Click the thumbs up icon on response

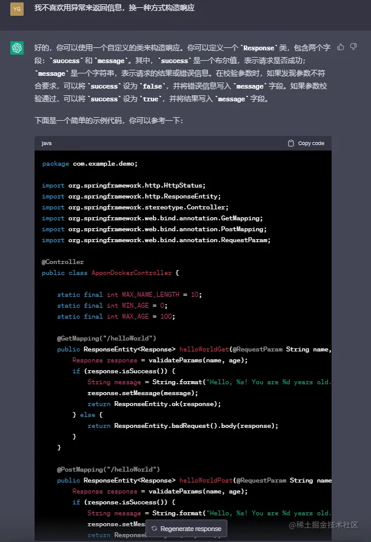pos(341,47)
